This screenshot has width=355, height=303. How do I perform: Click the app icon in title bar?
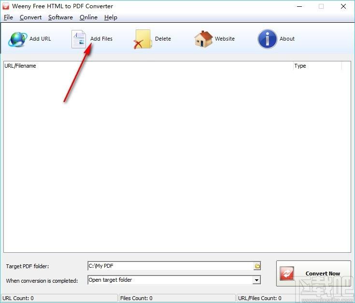click(6, 6)
